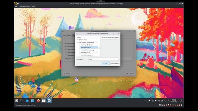Click the Show Desktop panel button

point(181,101)
